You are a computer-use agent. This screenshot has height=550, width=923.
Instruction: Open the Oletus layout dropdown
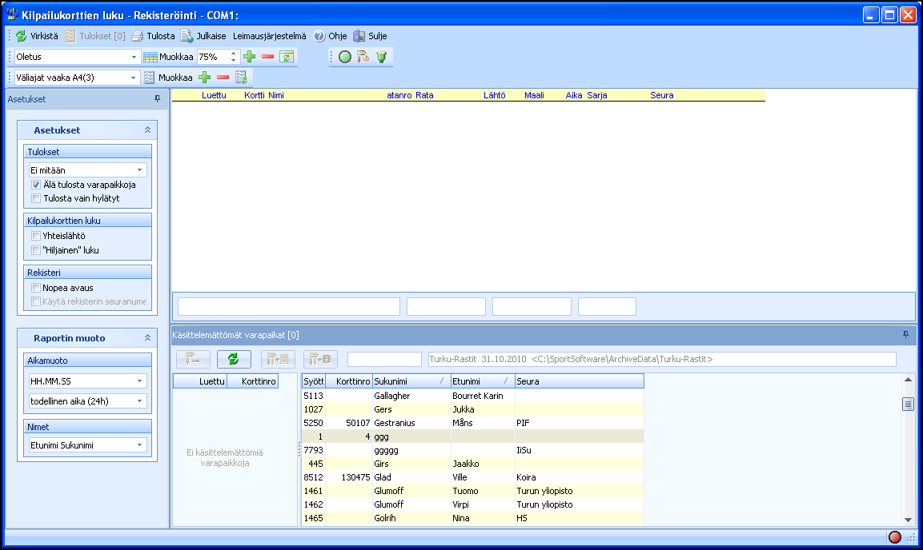[x=134, y=57]
